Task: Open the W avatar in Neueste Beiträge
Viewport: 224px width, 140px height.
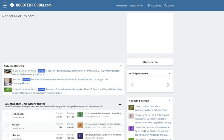Action: [x=131, y=107]
